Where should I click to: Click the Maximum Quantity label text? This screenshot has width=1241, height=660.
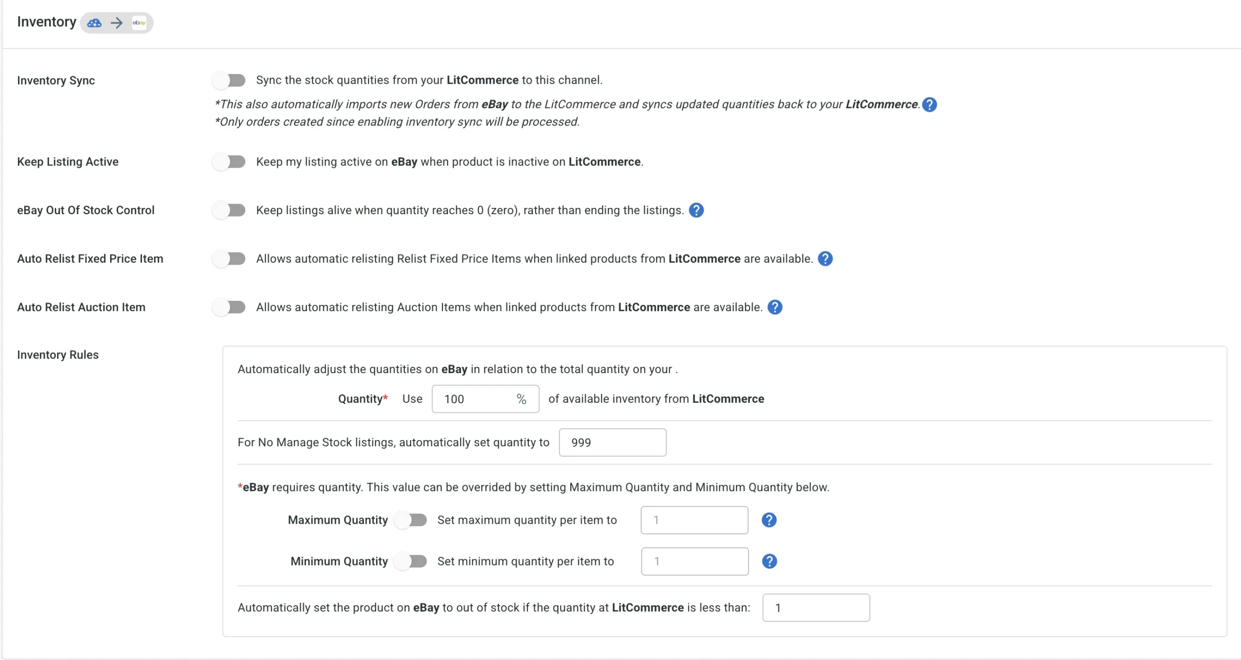pyautogui.click(x=337, y=520)
